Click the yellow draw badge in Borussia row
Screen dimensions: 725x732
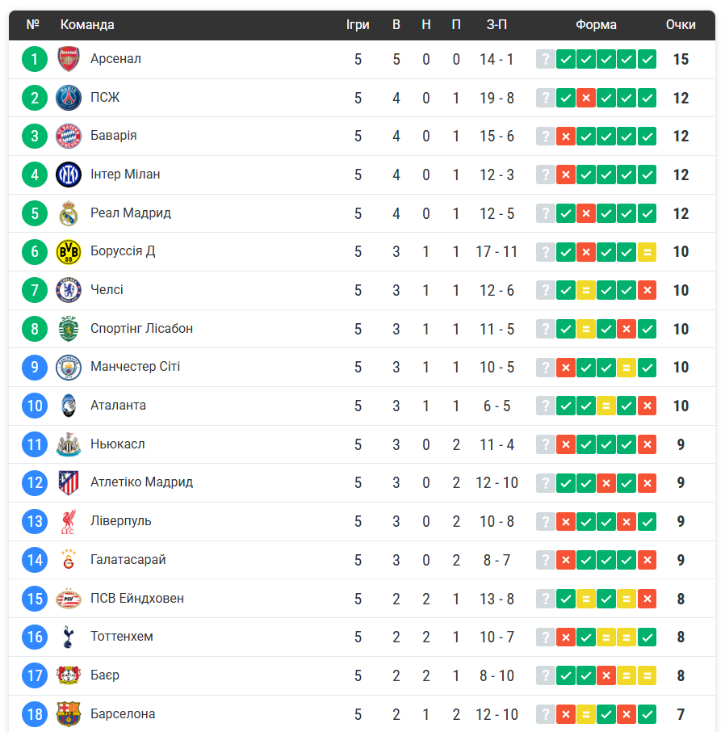[x=647, y=252]
